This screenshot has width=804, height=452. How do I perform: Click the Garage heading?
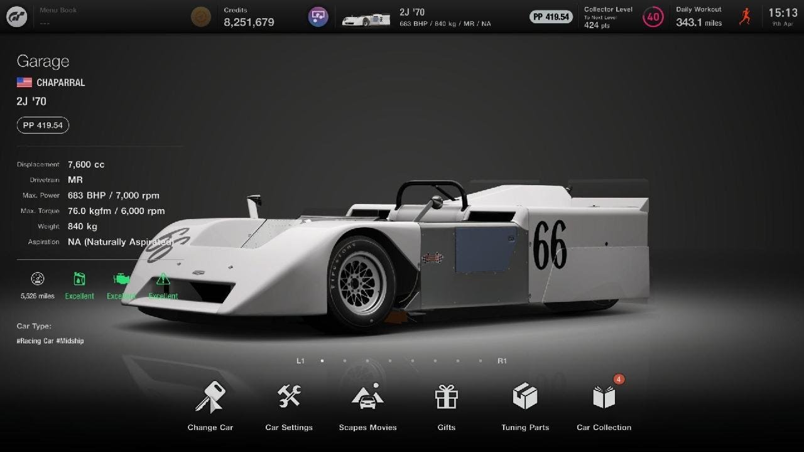pos(43,62)
